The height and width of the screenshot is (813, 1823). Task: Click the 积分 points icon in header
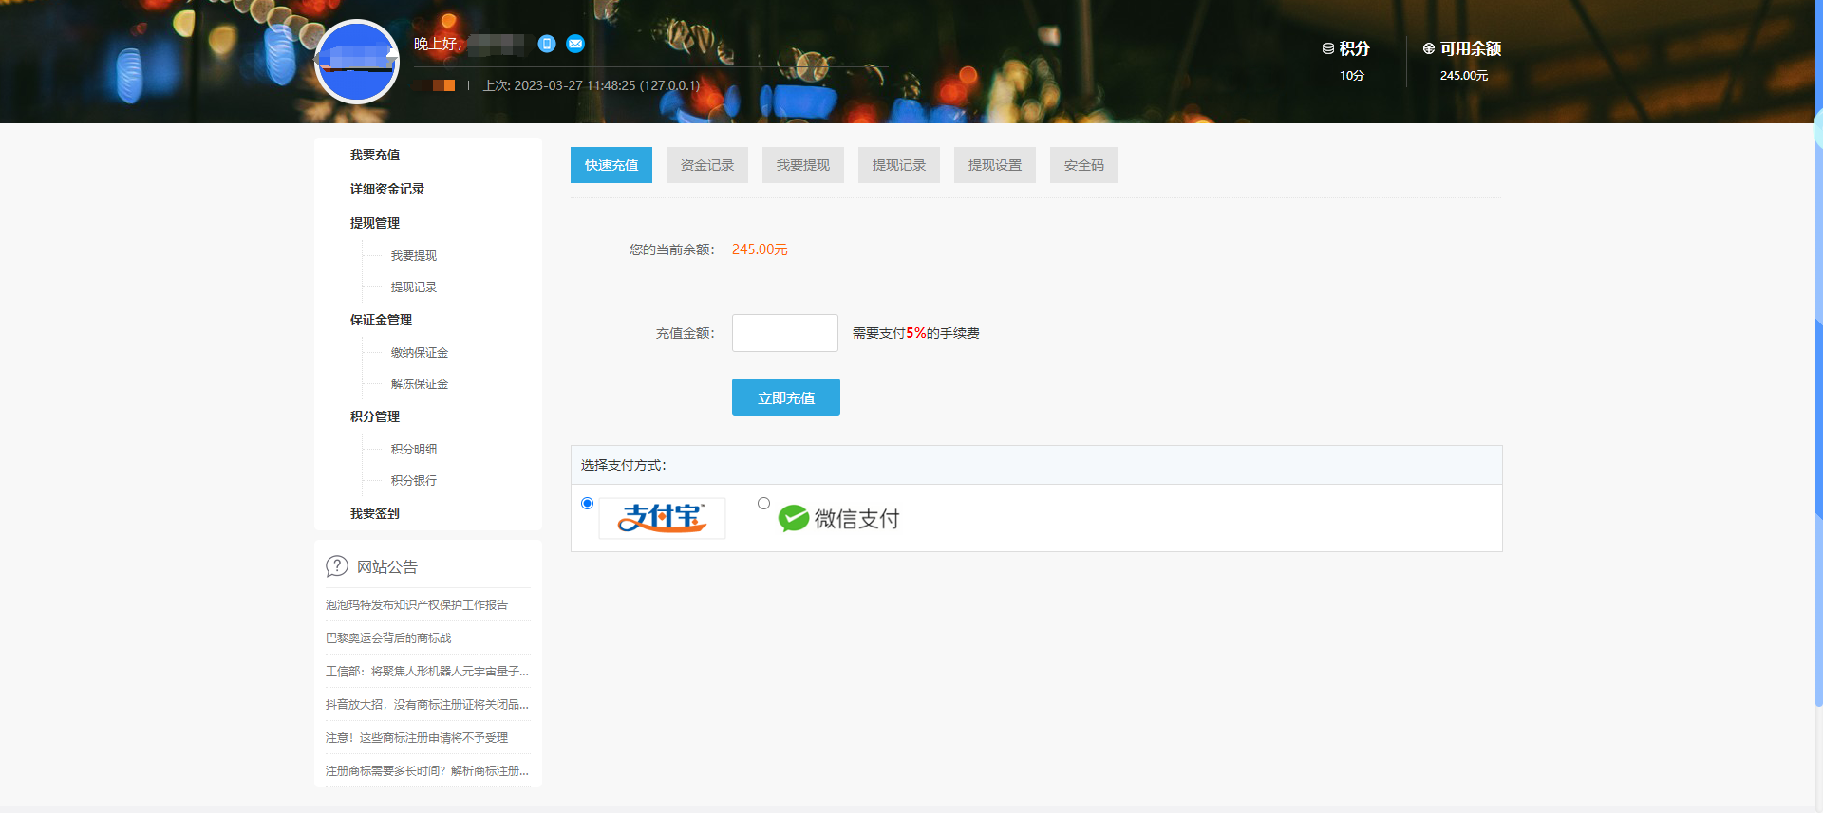(x=1328, y=48)
